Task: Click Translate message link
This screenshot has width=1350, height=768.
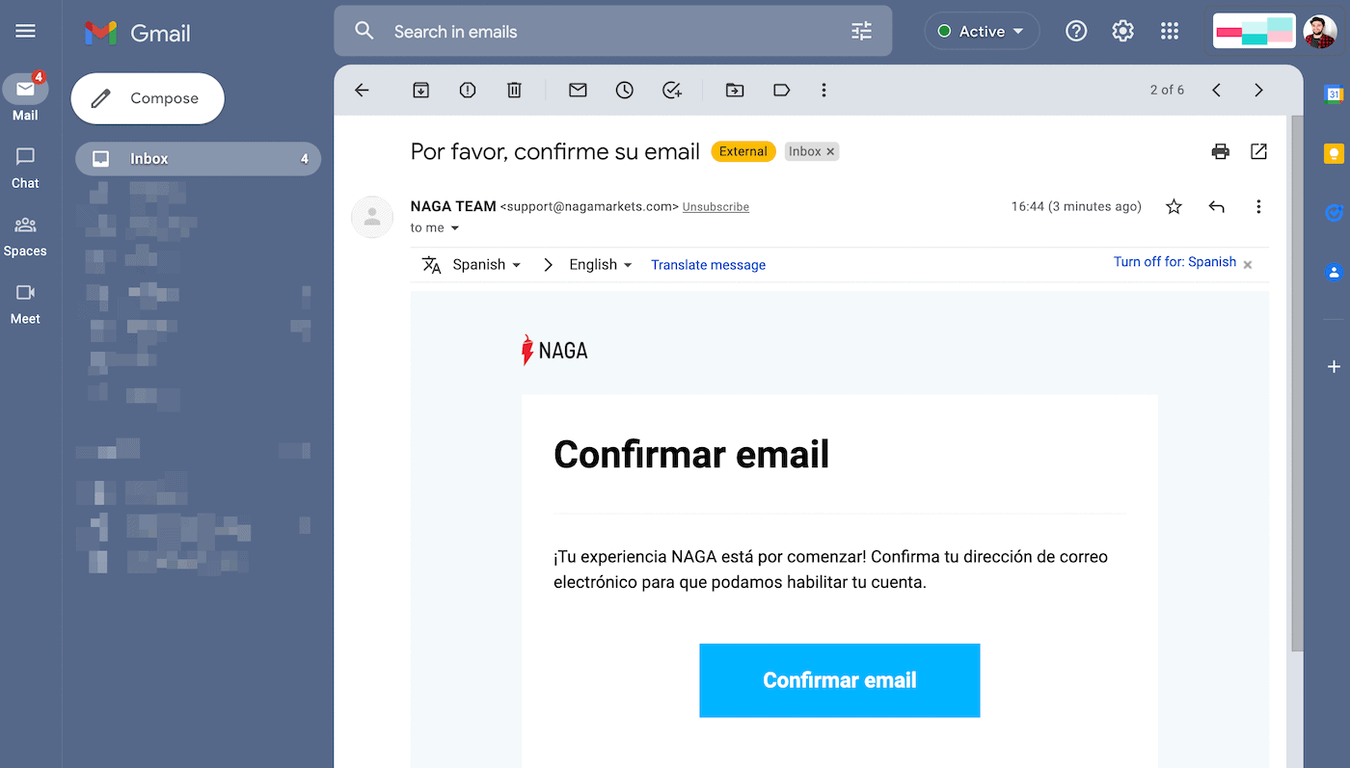Action: [x=708, y=265]
